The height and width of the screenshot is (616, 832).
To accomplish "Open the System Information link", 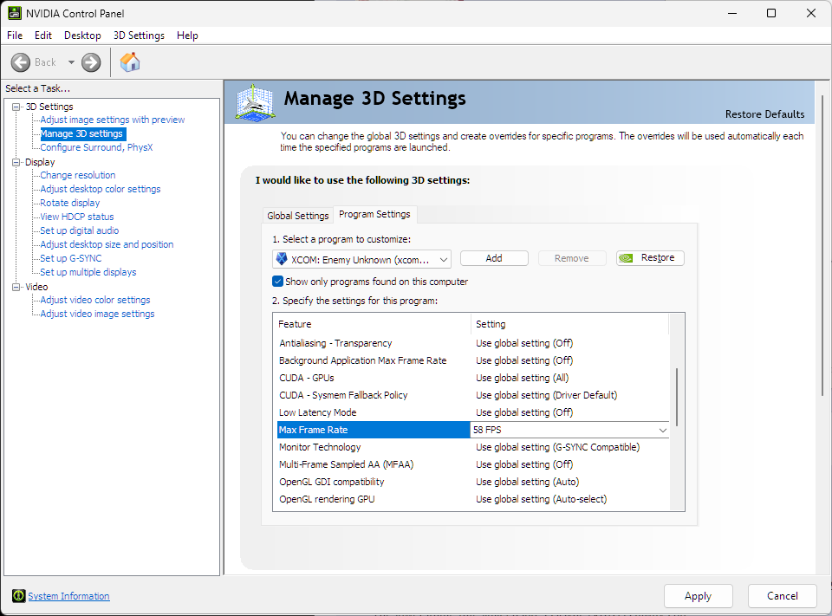I will click(69, 596).
